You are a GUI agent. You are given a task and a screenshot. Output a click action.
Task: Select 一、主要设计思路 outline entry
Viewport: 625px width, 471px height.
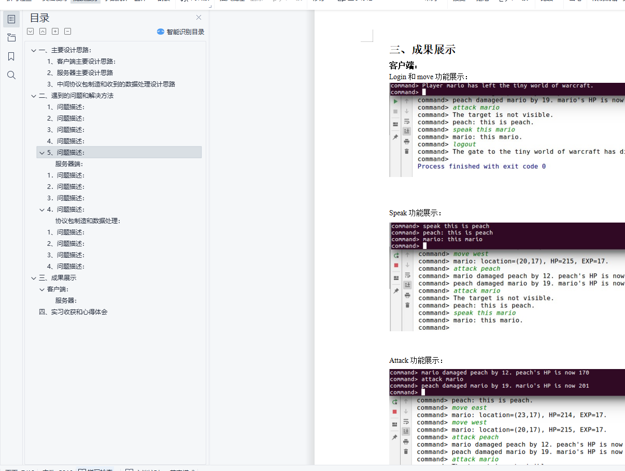pyautogui.click(x=65, y=50)
